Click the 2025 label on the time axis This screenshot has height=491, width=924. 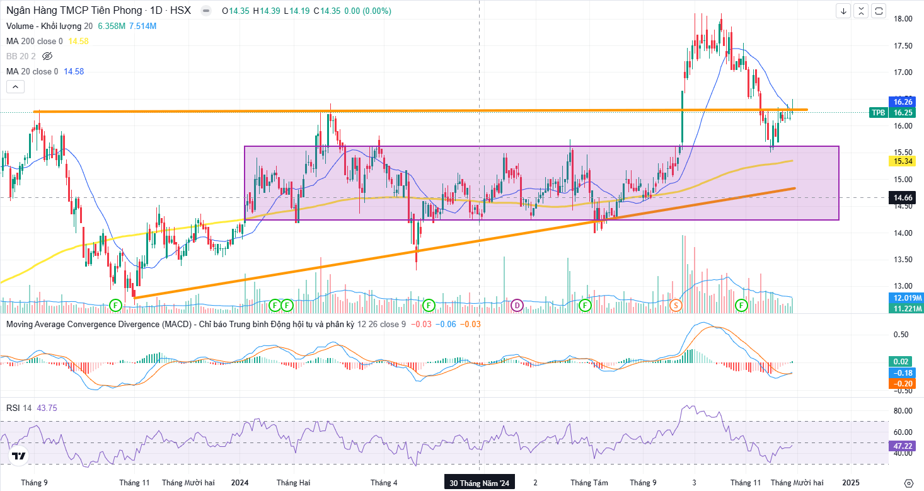(x=851, y=483)
